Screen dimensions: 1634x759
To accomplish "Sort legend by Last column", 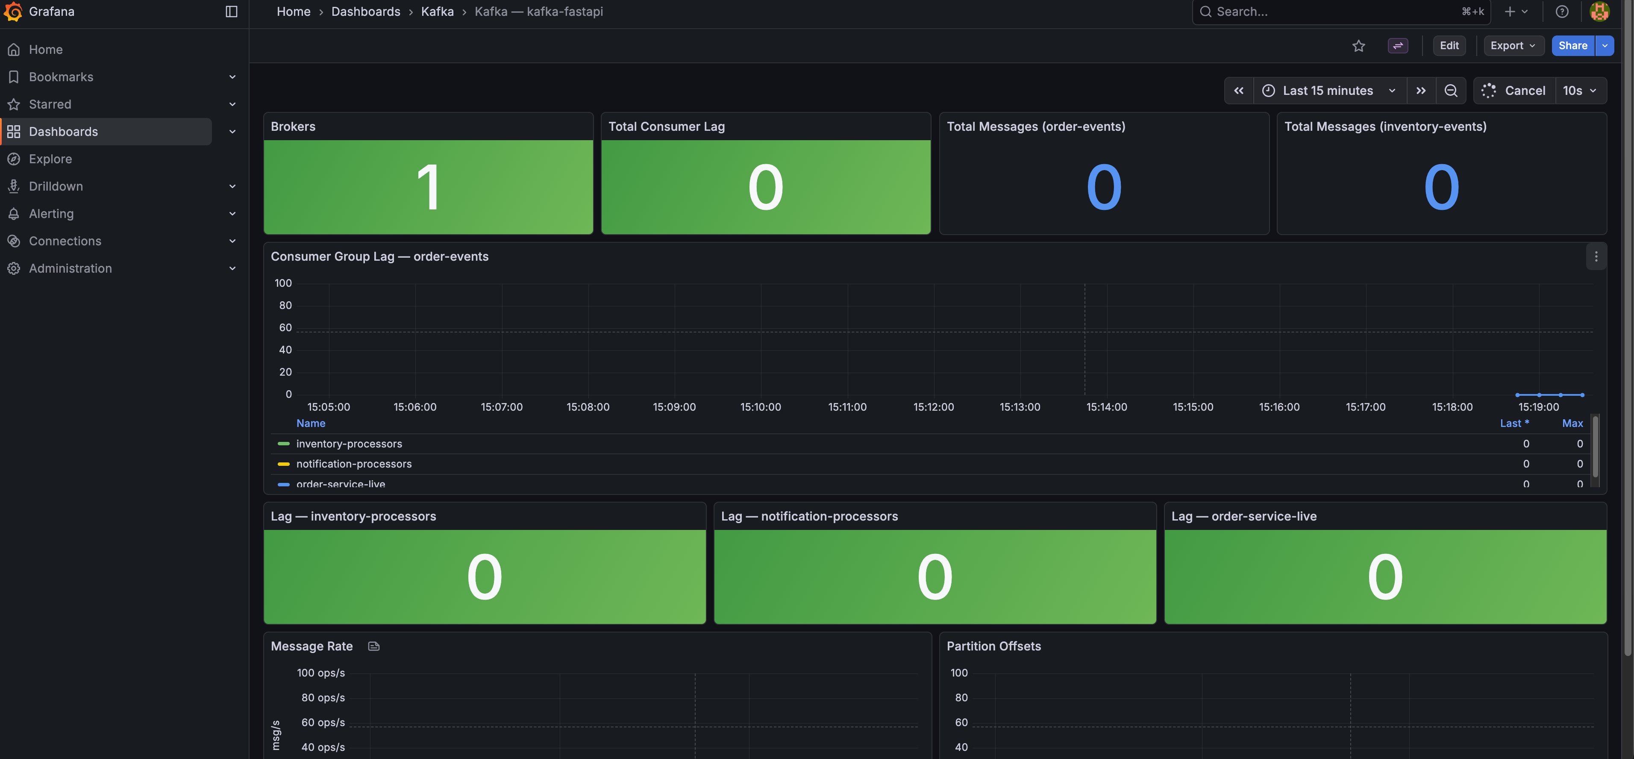I will tap(1514, 423).
